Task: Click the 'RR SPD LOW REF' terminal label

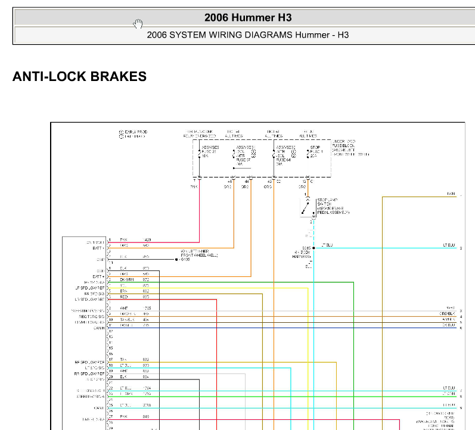Action: click(x=89, y=373)
